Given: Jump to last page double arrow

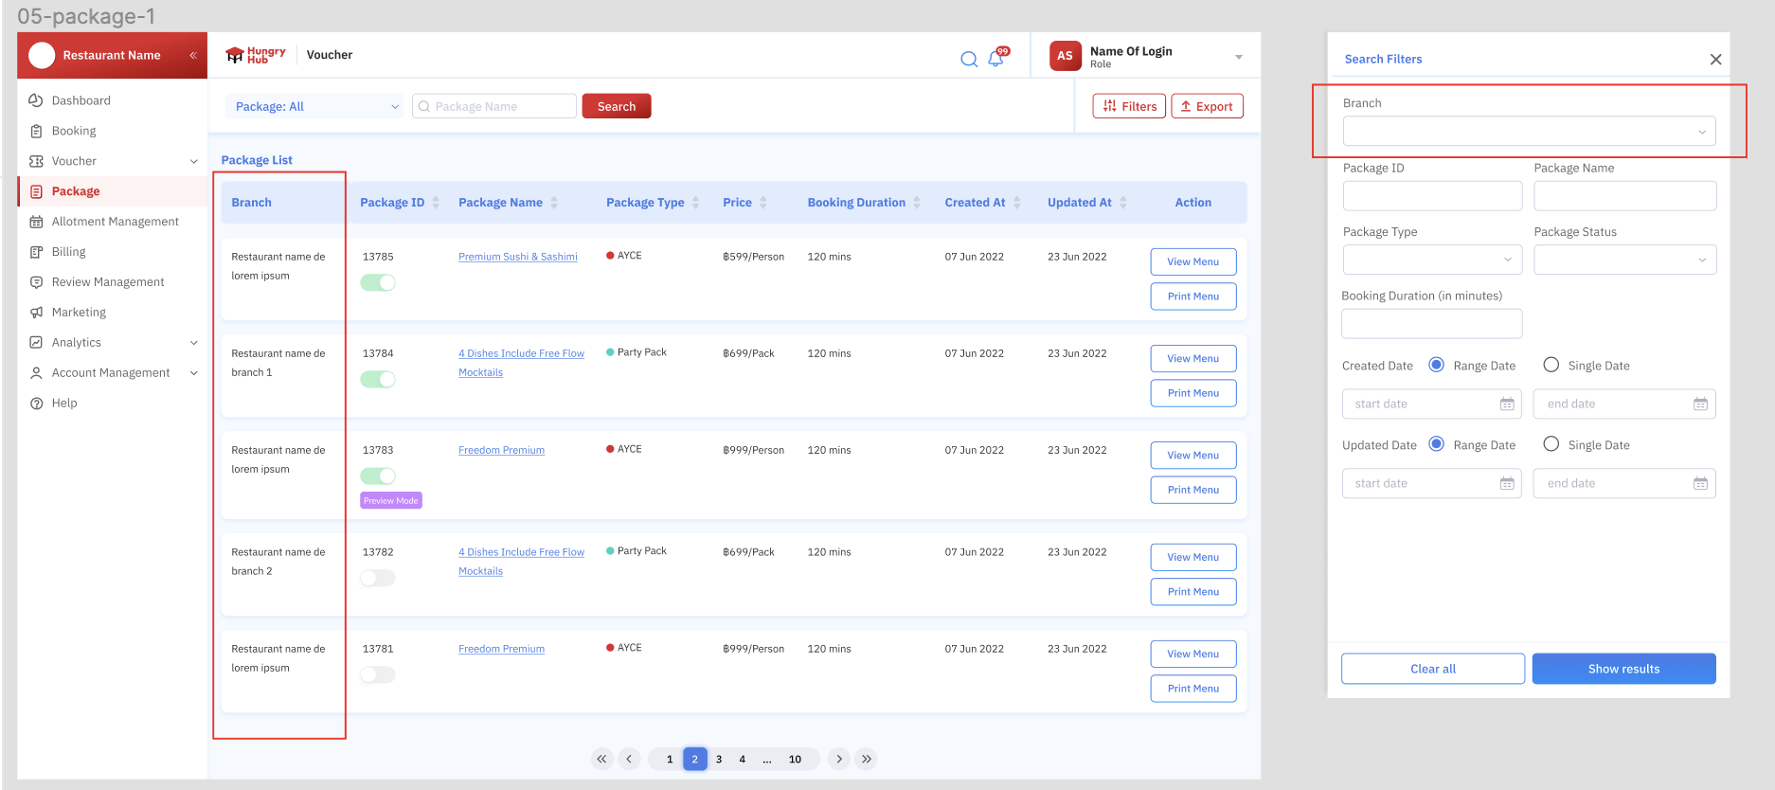Looking at the screenshot, I should (x=866, y=759).
